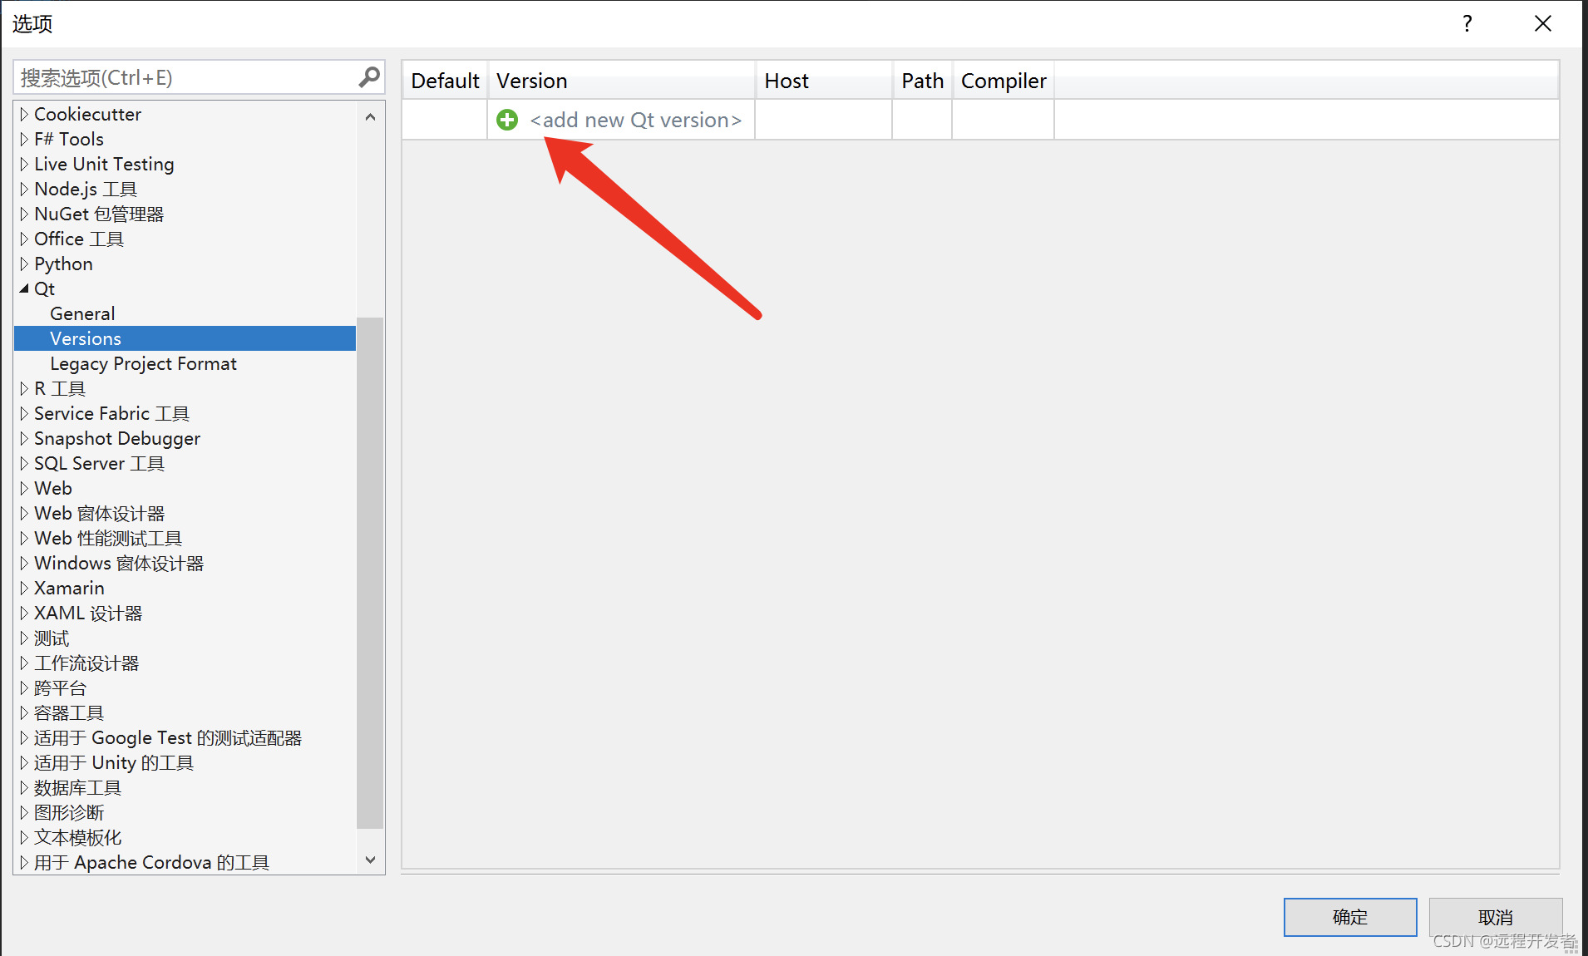The width and height of the screenshot is (1588, 956).
Task: Click the Path column header
Action: (x=922, y=81)
